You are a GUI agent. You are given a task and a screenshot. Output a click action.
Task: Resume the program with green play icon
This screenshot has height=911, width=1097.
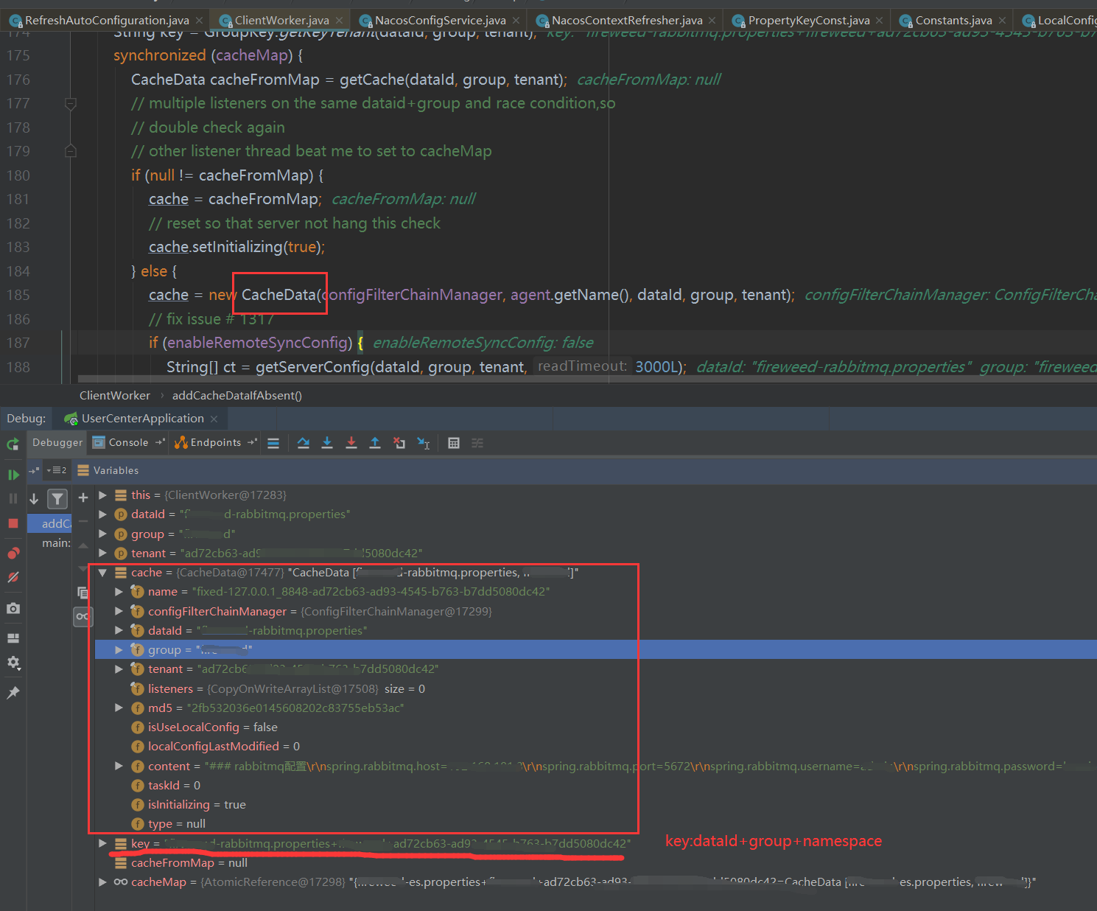click(13, 475)
